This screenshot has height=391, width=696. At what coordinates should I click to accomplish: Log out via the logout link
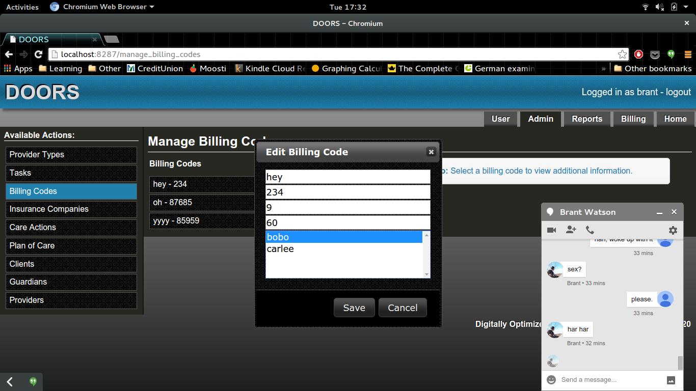pyautogui.click(x=678, y=92)
